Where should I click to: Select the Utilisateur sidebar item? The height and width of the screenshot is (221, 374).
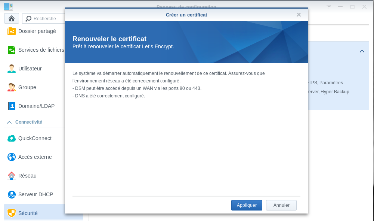[x=30, y=69]
